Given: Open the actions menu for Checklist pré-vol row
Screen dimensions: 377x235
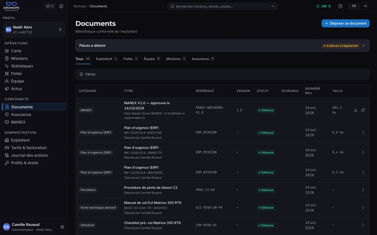Looking at the screenshot, I should pyautogui.click(x=363, y=225).
